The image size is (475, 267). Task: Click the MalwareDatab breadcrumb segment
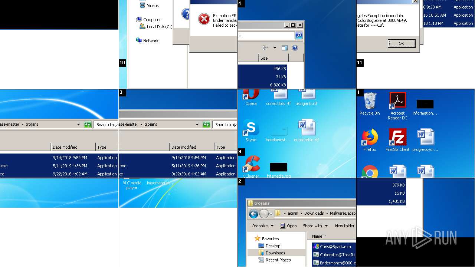[x=343, y=213]
